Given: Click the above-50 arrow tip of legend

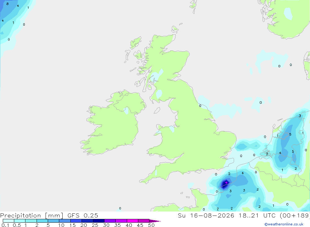Looking at the screenshot, I should (155, 221).
